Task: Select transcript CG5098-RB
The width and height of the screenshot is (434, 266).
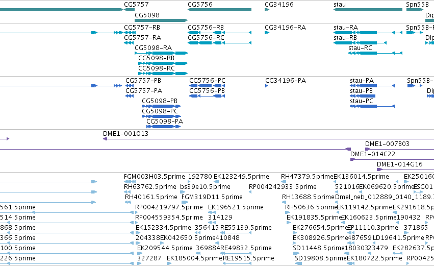Action: [157, 58]
